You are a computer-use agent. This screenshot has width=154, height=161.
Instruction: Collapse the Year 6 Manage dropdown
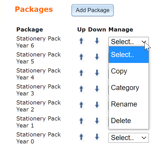(x=128, y=42)
